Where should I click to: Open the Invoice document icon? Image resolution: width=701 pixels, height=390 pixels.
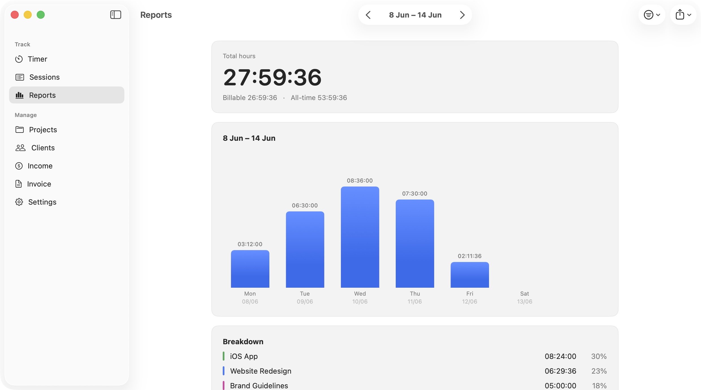click(19, 184)
